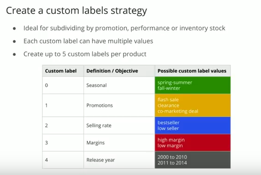Screen dimensions: 261x175
Task: Select the blue bestseller cell
Action: click(193, 125)
